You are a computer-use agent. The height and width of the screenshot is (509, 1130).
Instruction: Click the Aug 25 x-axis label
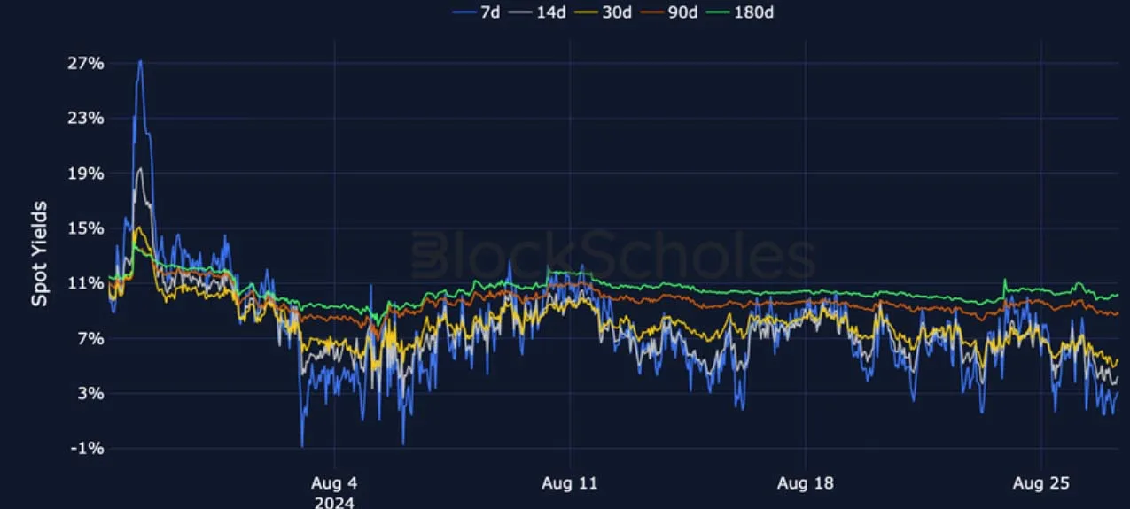coord(1040,484)
